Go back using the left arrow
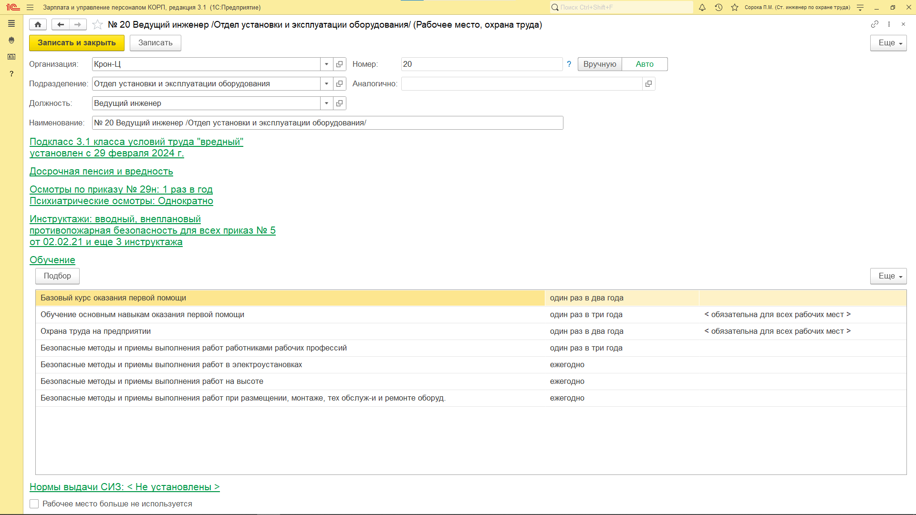The height and width of the screenshot is (515, 916). tap(60, 24)
